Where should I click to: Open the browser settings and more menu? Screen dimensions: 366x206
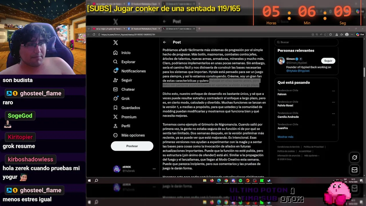click(x=352, y=35)
